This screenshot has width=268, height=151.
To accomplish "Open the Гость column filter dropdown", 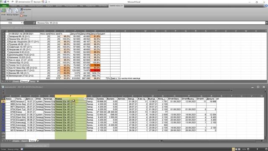I will coord(24,99).
